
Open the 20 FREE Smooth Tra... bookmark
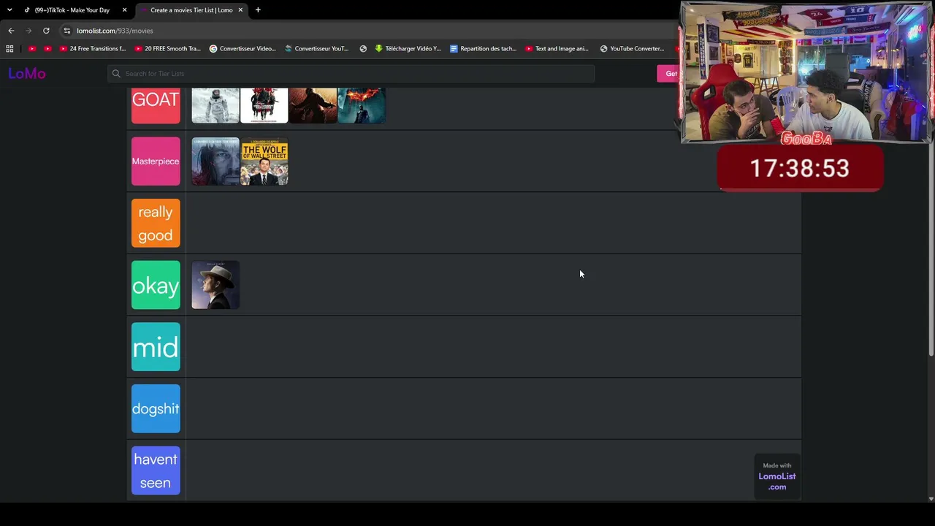tap(167, 49)
